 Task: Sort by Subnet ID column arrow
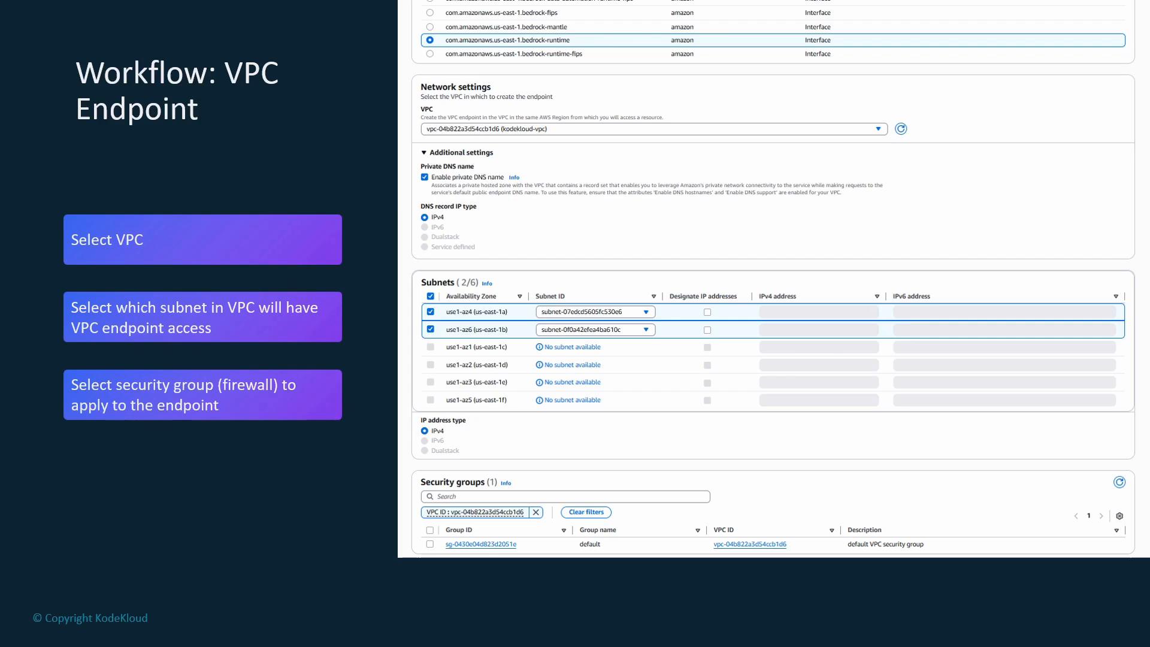[653, 297]
